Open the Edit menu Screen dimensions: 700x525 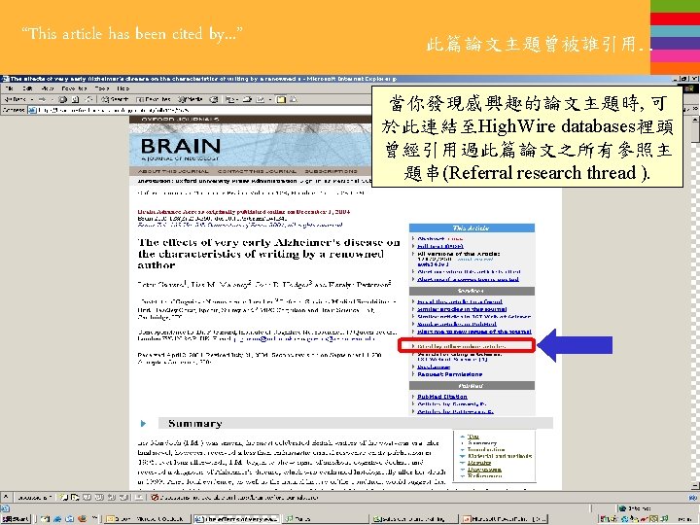click(x=27, y=88)
